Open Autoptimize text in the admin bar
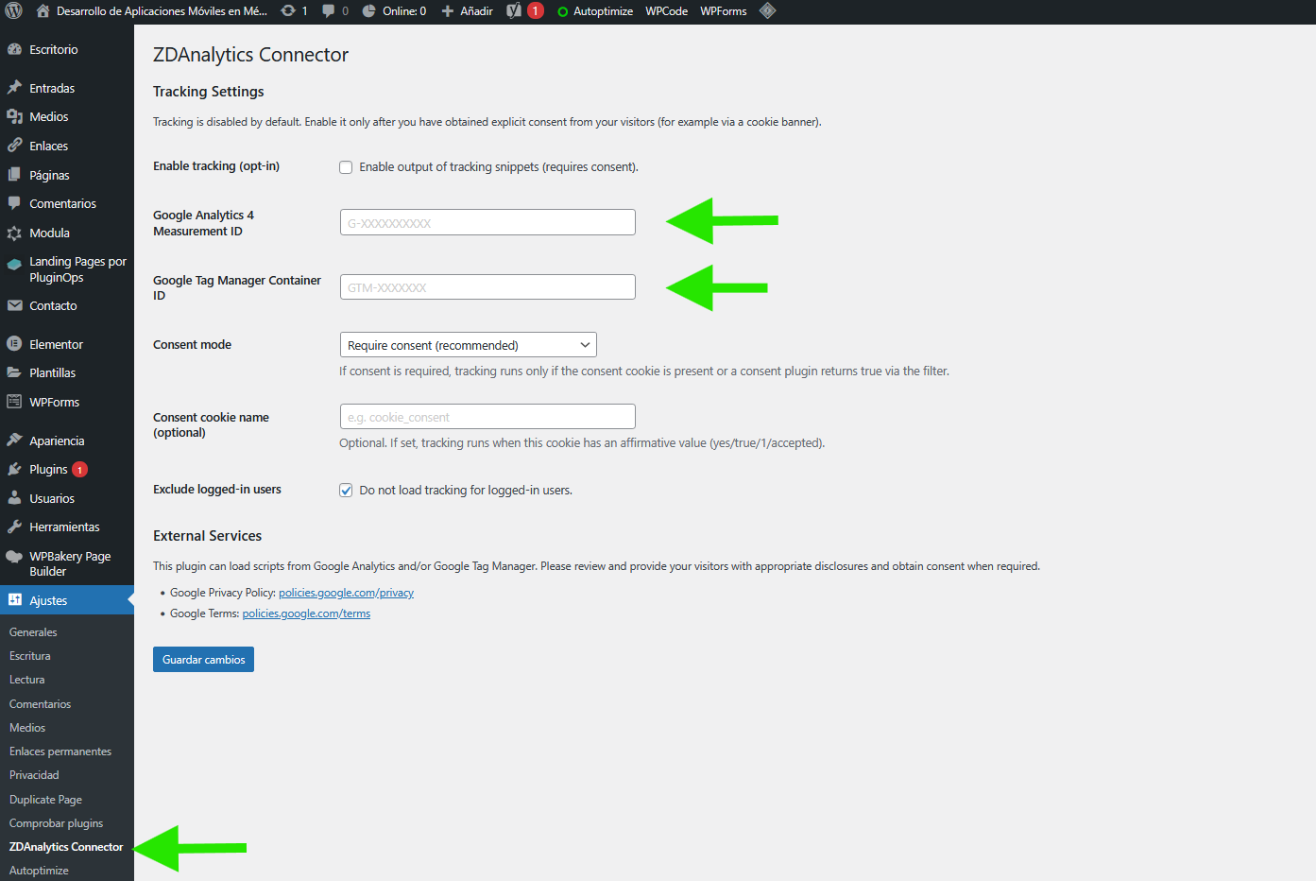The image size is (1316, 881). point(603,11)
